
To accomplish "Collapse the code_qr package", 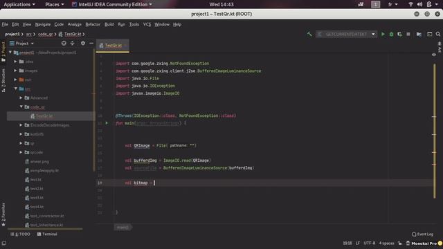I will coord(21,107).
